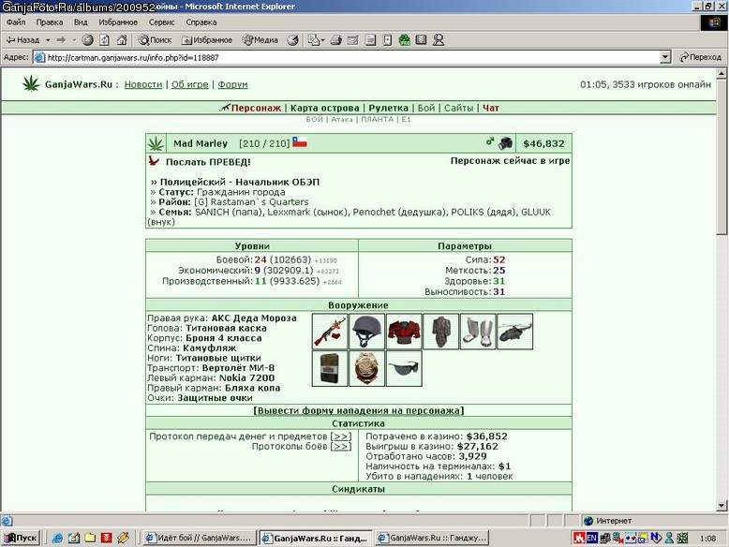Switch to the Идёт бой taskbar window
This screenshot has width=729, height=547.
click(199, 538)
